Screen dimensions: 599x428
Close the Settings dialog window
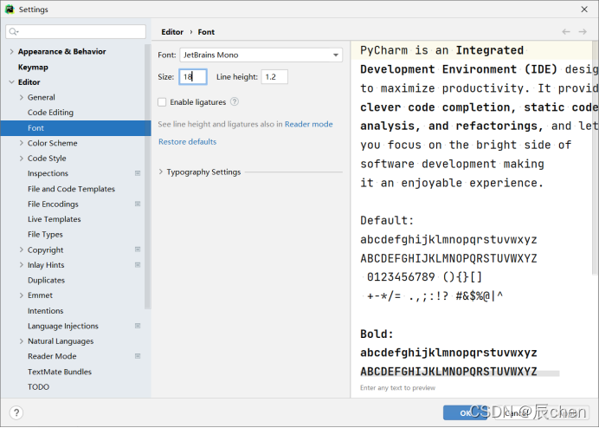pyautogui.click(x=584, y=10)
